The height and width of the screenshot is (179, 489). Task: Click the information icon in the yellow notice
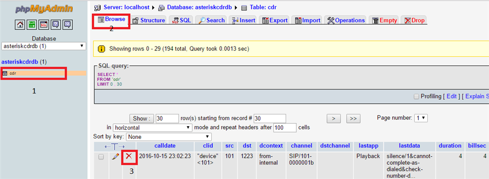tap(101, 49)
